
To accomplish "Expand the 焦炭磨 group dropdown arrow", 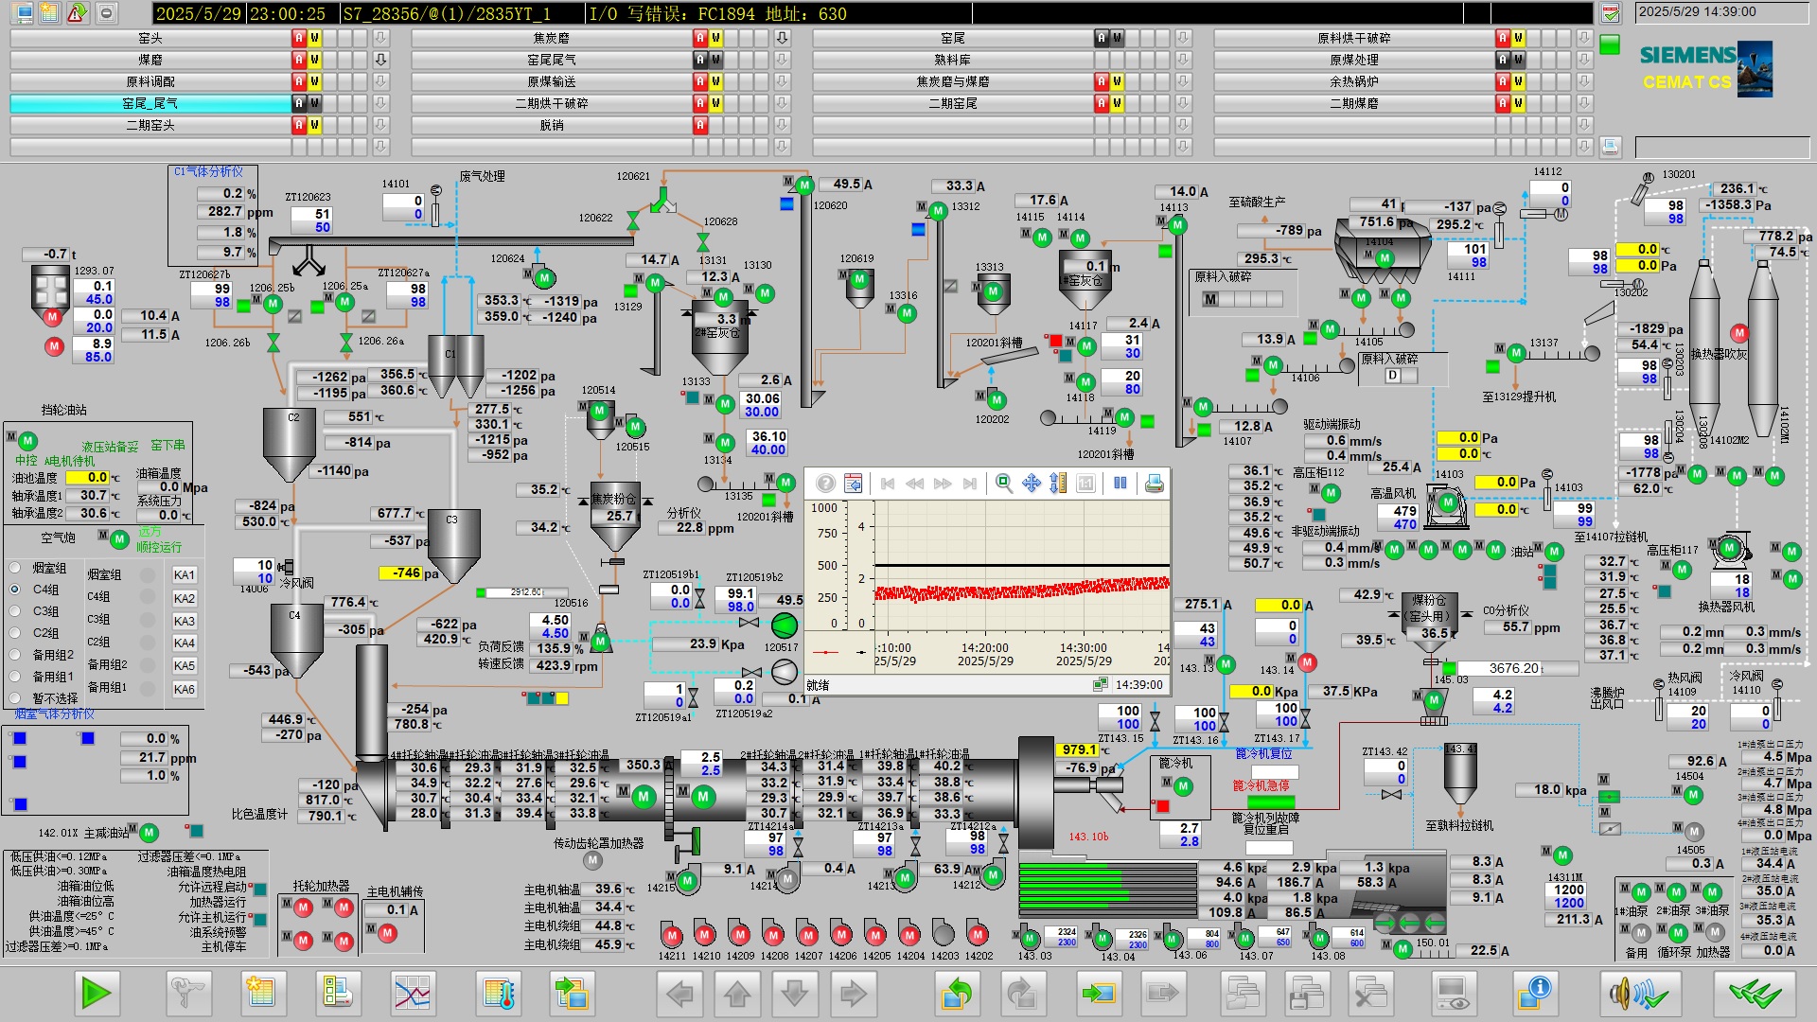I will [x=782, y=38].
